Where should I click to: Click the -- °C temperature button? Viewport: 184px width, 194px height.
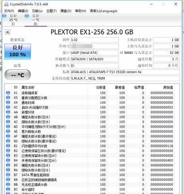pyautogui.click(x=17, y=75)
